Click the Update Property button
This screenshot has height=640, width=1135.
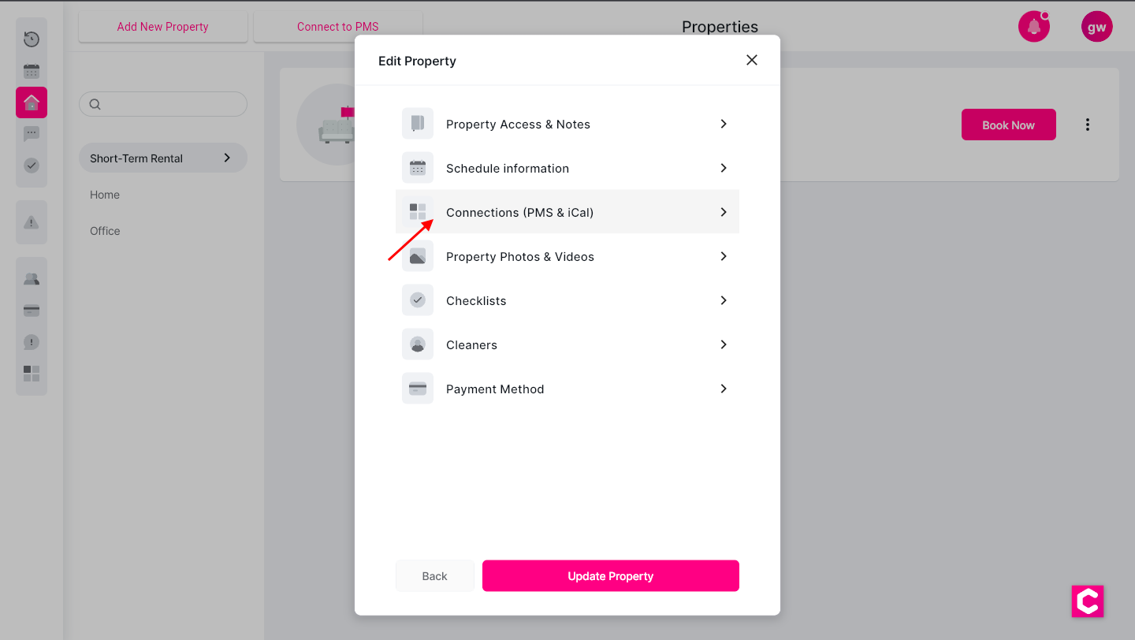click(611, 576)
